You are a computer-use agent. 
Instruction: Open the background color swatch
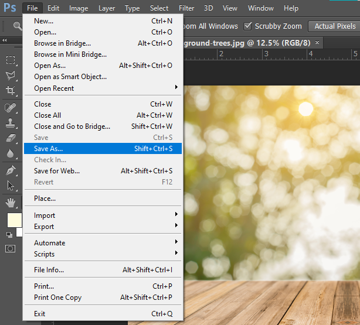click(19, 232)
